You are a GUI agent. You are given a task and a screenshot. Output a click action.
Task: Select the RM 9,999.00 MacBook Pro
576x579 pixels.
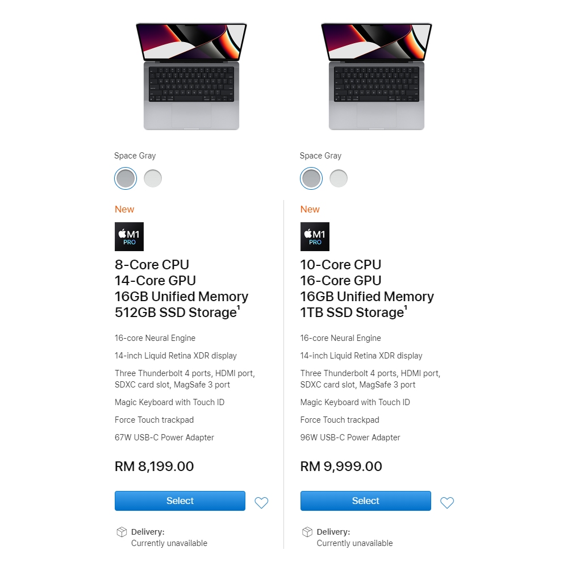coord(366,501)
